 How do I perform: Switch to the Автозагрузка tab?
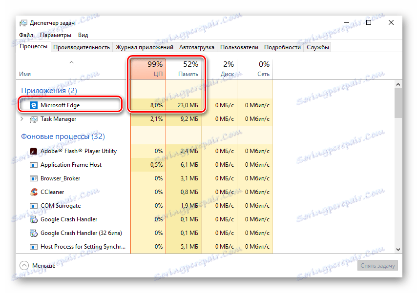coord(196,47)
